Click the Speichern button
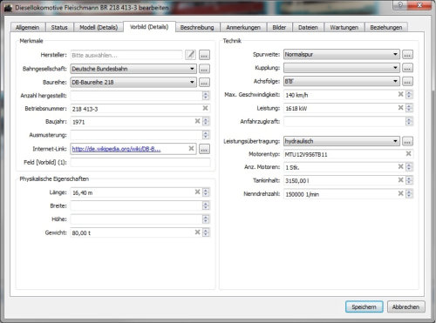 point(364,306)
